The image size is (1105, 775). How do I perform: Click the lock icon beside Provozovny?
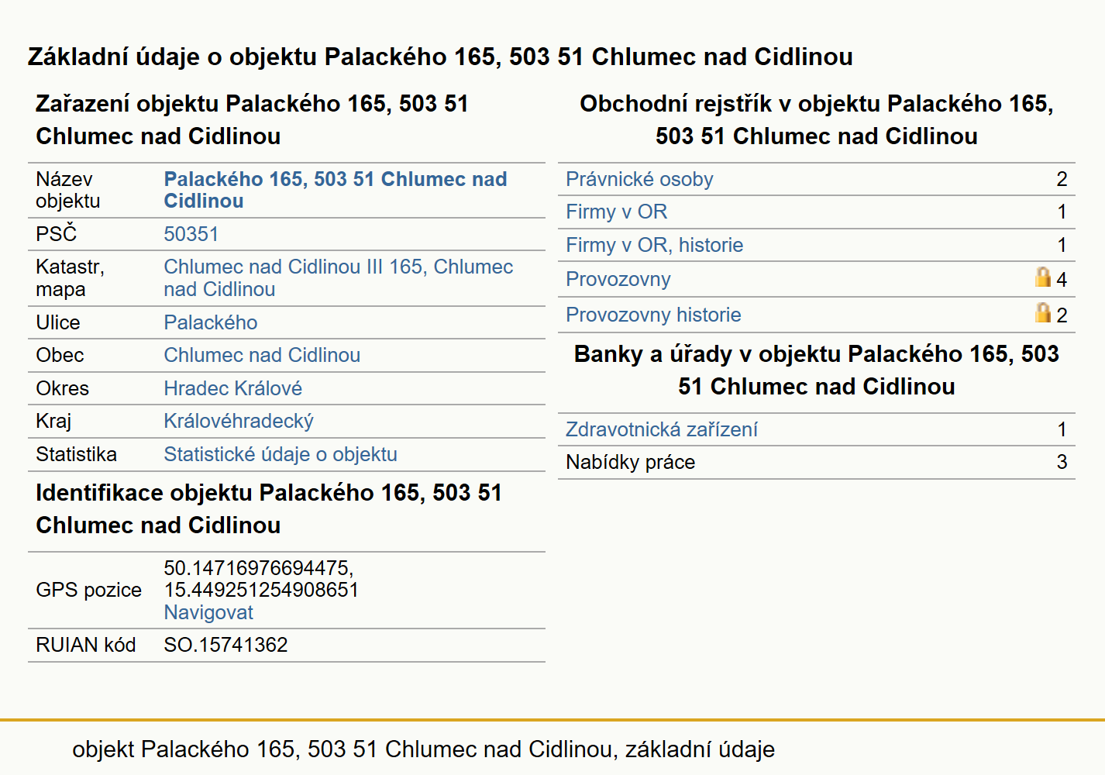[1043, 277]
